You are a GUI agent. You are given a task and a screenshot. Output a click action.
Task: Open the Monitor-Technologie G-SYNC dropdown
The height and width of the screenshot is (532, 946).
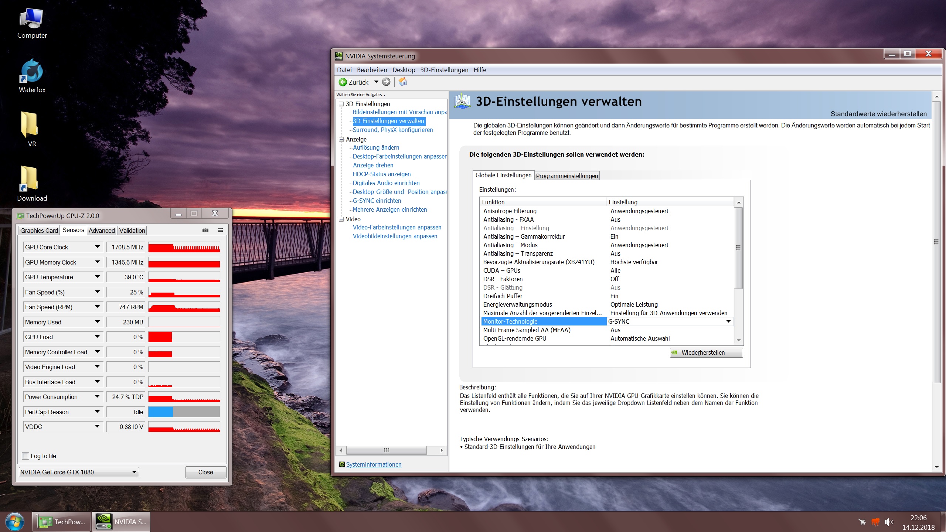coord(728,321)
